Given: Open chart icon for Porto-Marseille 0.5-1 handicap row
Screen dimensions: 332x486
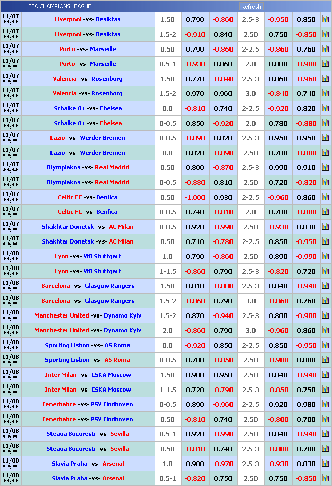Looking at the screenshot, I should [325, 64].
